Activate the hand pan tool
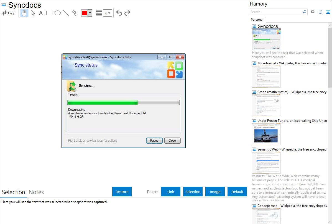The height and width of the screenshot is (224, 332). (24, 13)
